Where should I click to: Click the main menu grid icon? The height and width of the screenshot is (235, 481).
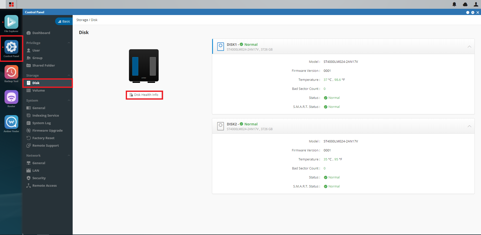coord(11,4)
